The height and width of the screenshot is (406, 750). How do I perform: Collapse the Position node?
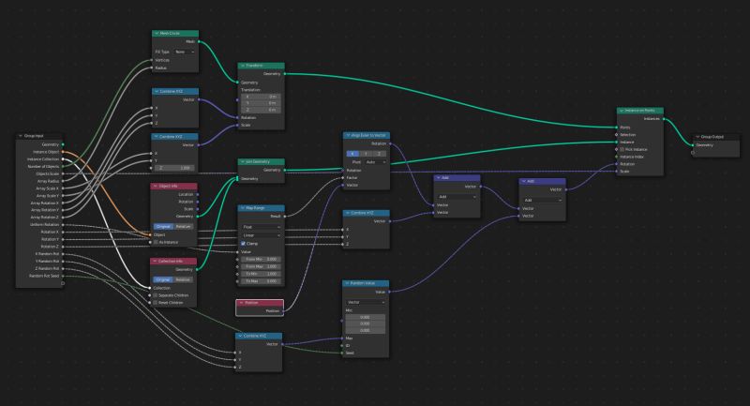click(x=241, y=303)
